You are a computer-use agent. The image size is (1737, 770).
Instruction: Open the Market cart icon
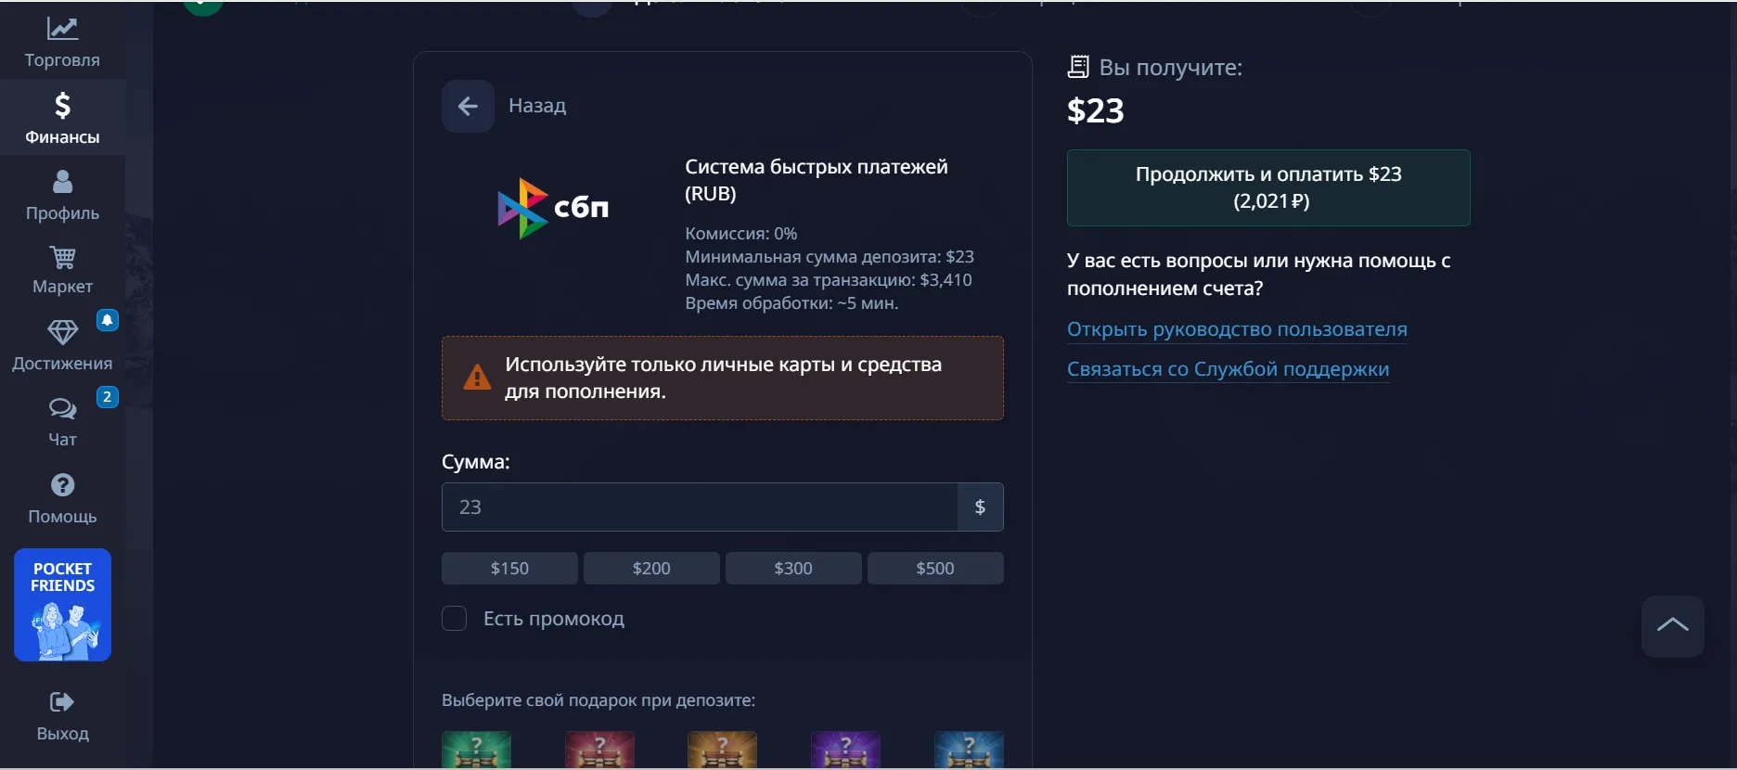[62, 257]
